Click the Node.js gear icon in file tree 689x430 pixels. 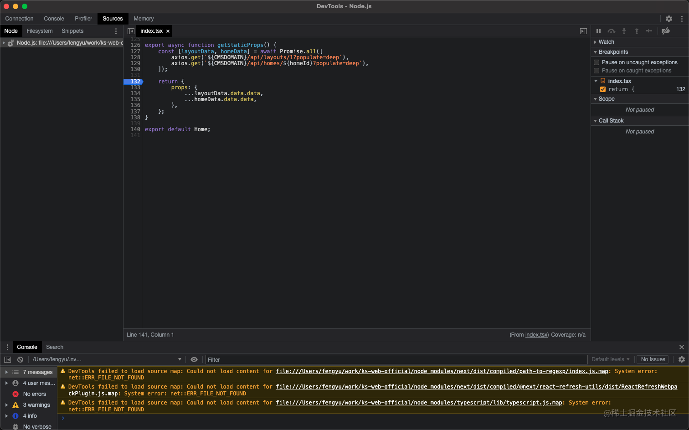pos(11,43)
